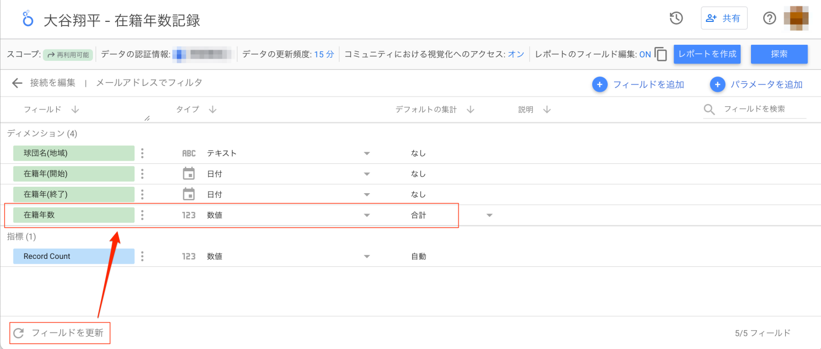Open the type dropdown for 在籍年数
821x349 pixels.
367,215
